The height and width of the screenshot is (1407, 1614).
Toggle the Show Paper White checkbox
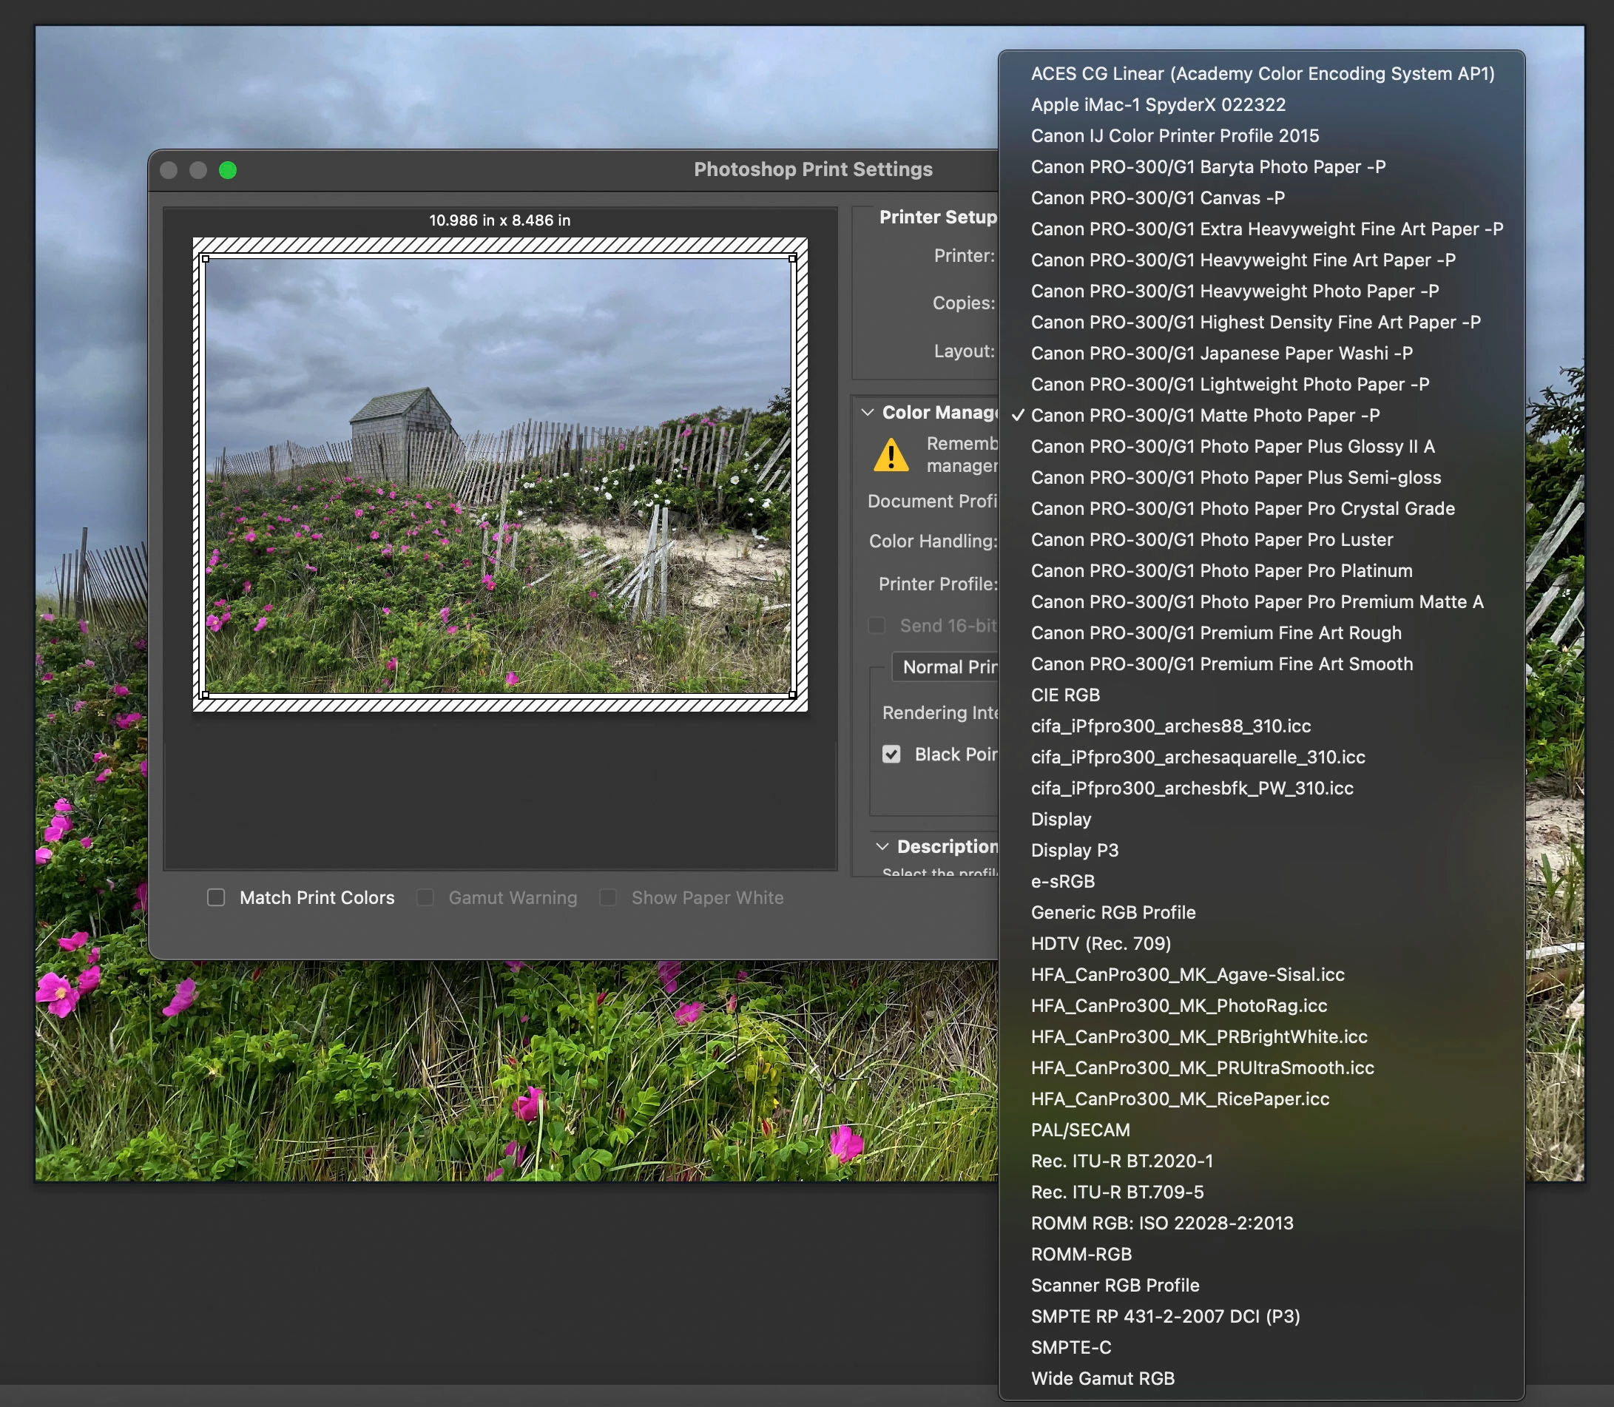click(607, 897)
